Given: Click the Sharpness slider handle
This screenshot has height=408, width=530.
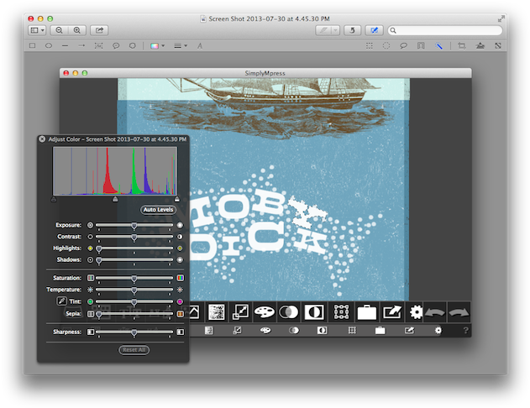Looking at the screenshot, I should 134,332.
